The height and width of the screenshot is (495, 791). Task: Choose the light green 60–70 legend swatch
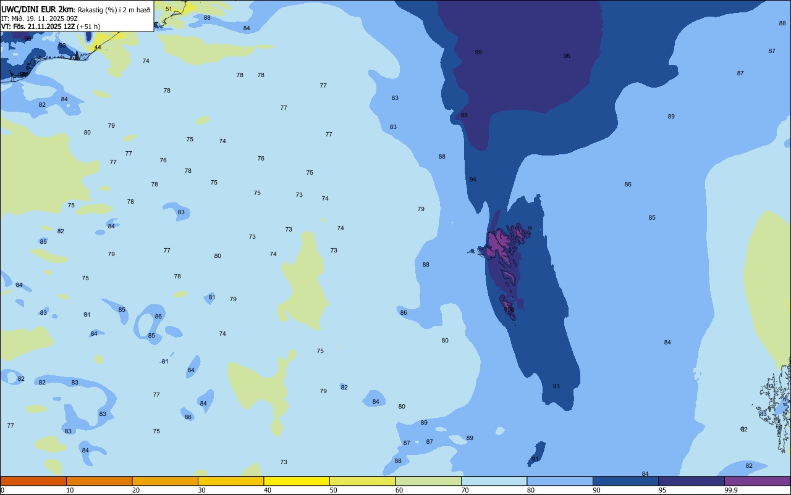428,481
